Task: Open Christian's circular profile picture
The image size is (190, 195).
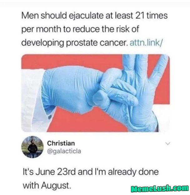Action: pyautogui.click(x=32, y=147)
